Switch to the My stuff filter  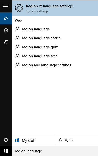[33, 140]
